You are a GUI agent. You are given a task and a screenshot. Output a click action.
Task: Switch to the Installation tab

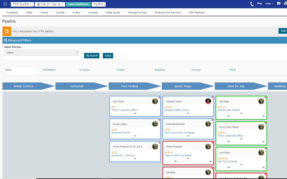click(49, 70)
